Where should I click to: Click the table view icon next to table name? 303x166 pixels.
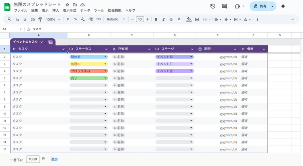tap(50, 42)
